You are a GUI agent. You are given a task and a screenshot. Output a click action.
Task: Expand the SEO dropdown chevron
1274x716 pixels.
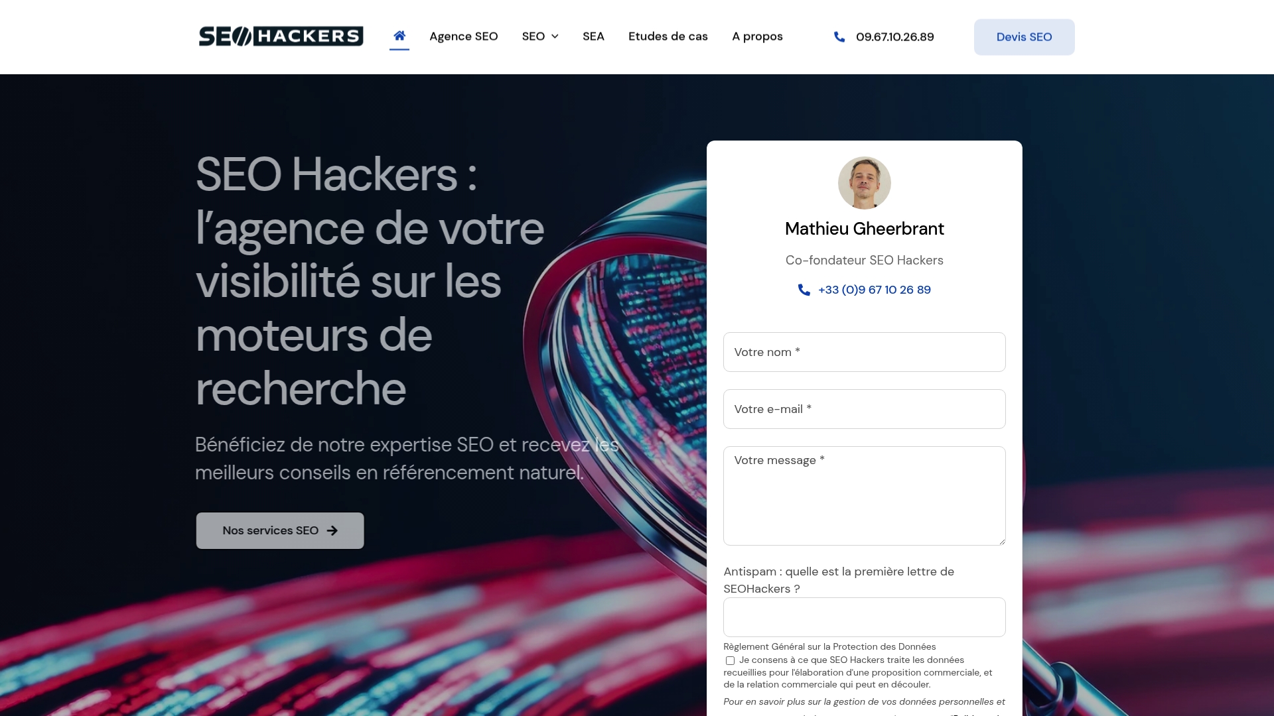555,36
